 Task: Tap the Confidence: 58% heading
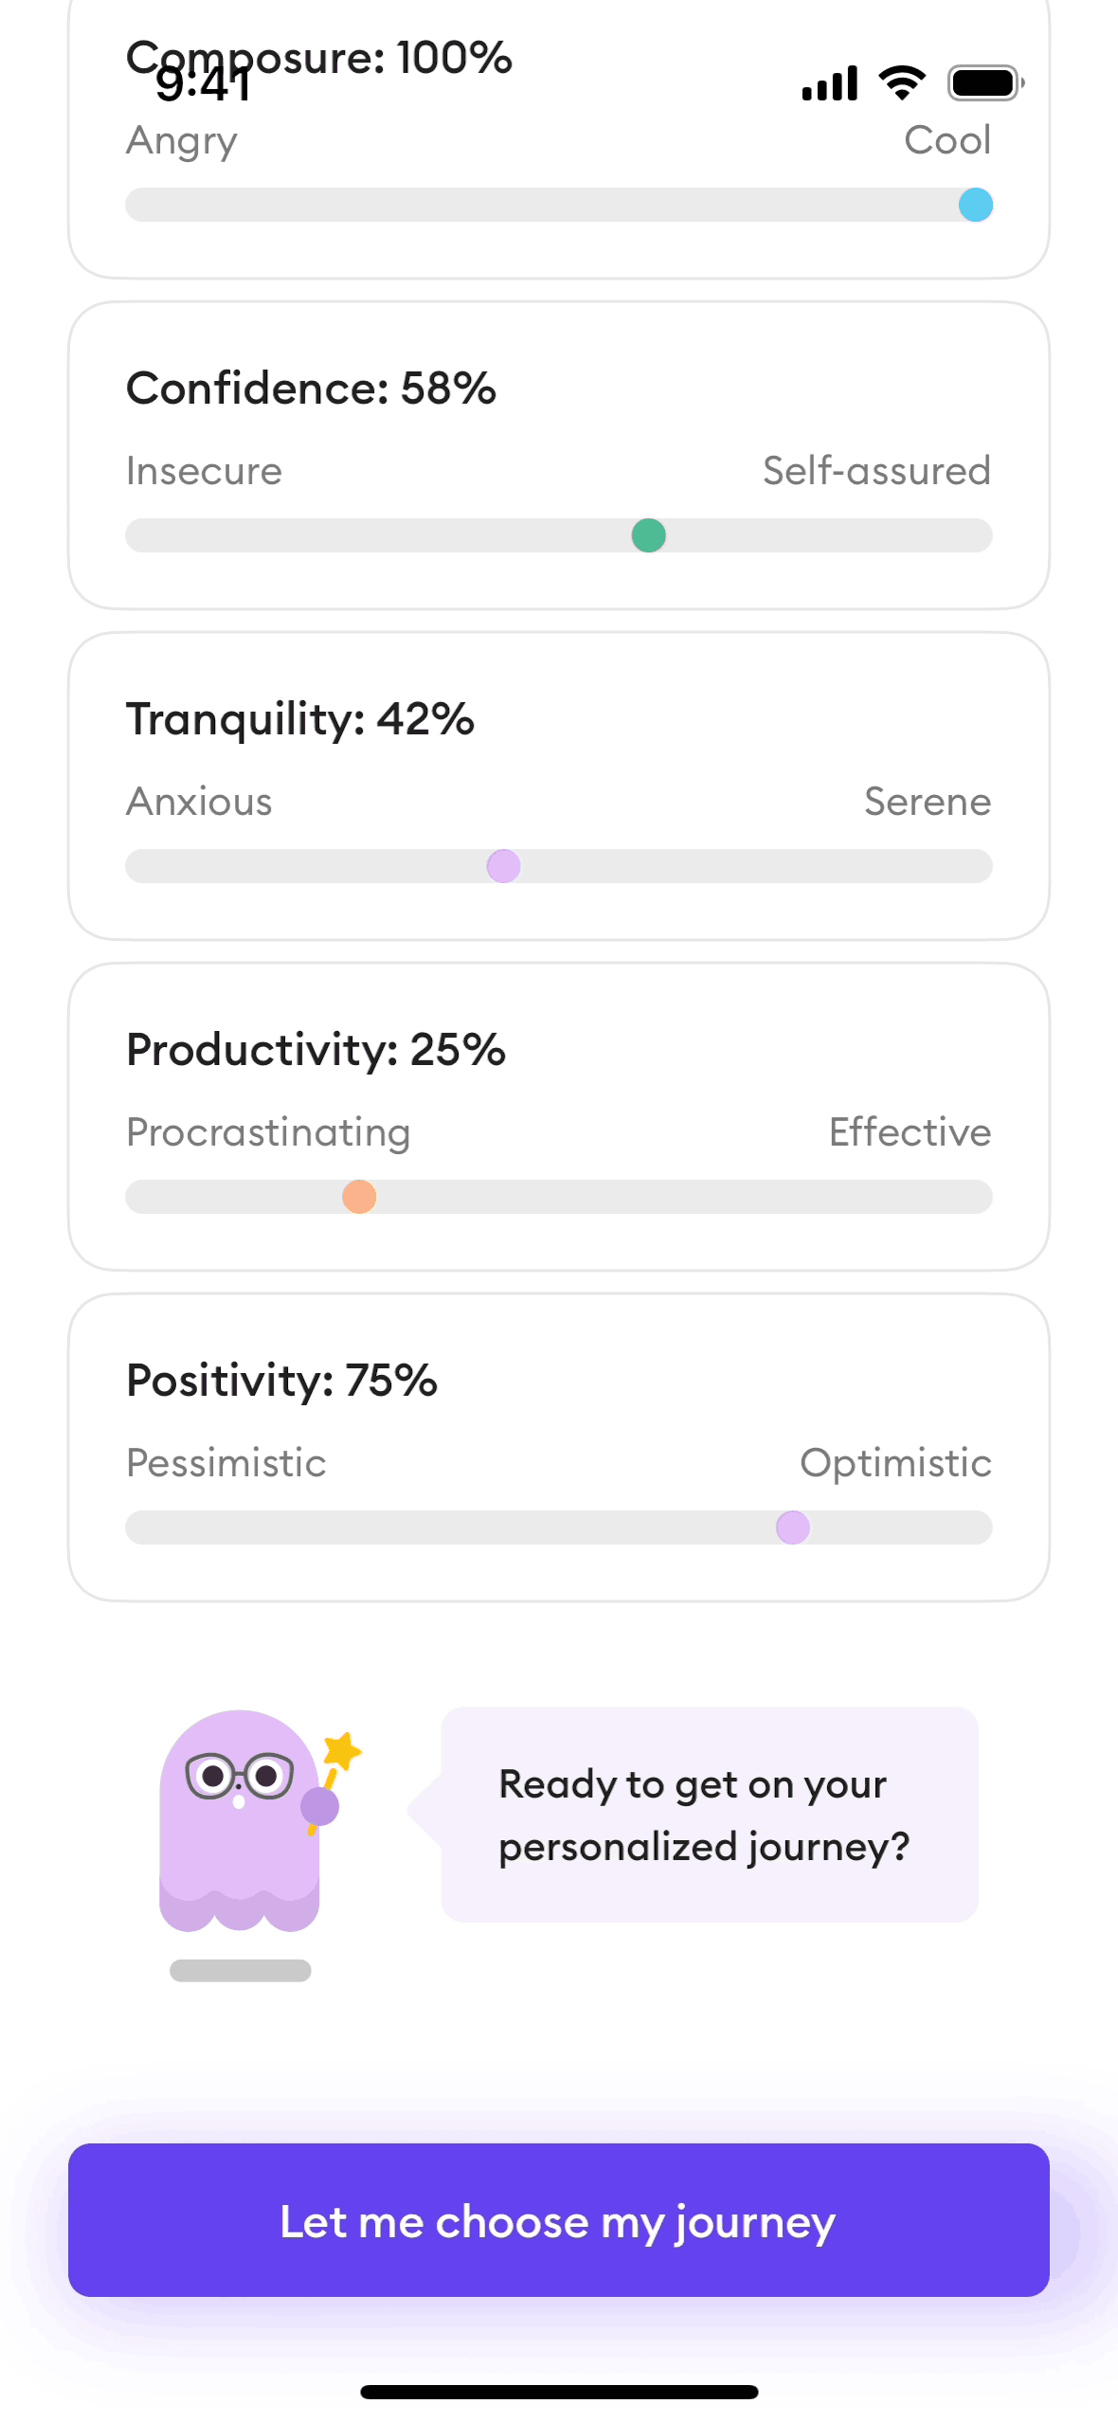(311, 389)
